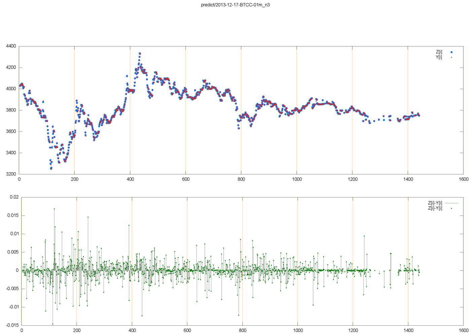Click the blue Z[i] legend marker
471x336 pixels.
click(451, 52)
